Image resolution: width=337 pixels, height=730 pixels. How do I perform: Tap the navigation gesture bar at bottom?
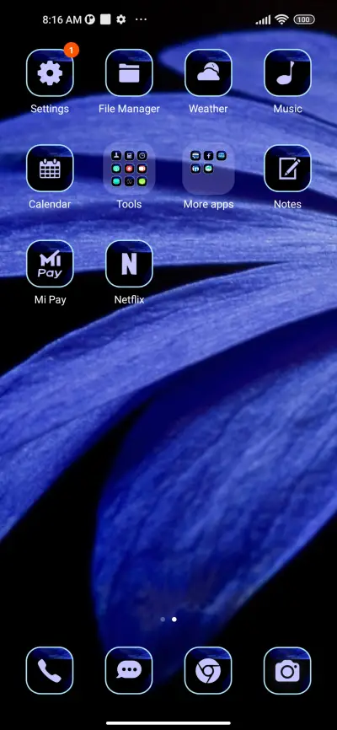tap(168, 723)
